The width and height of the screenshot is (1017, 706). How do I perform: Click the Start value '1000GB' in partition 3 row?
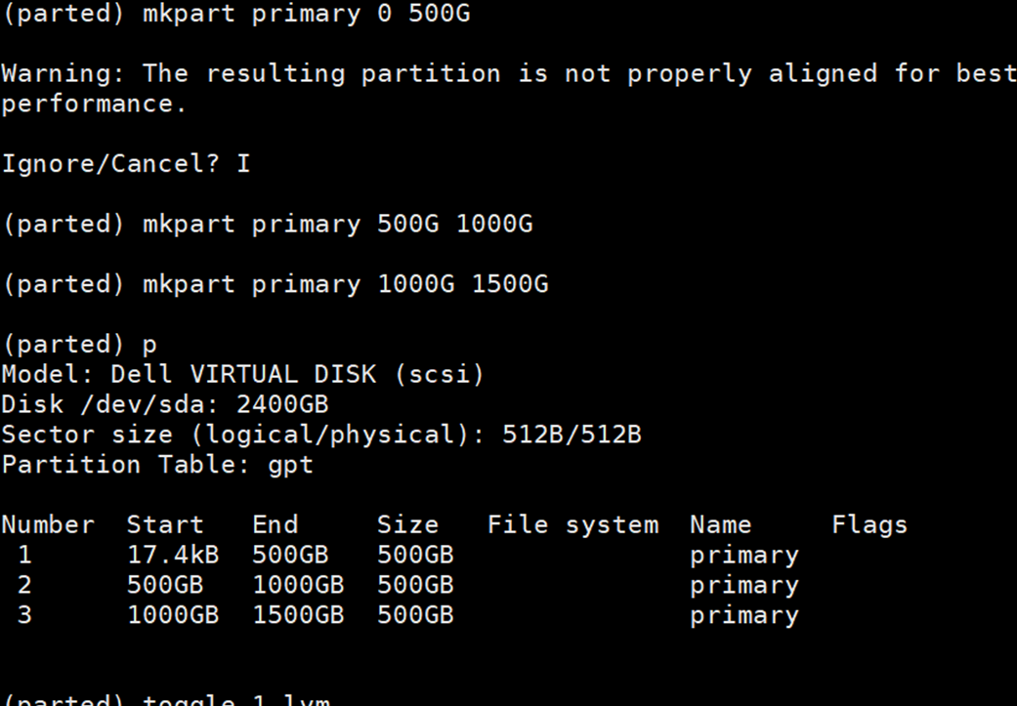(x=173, y=614)
